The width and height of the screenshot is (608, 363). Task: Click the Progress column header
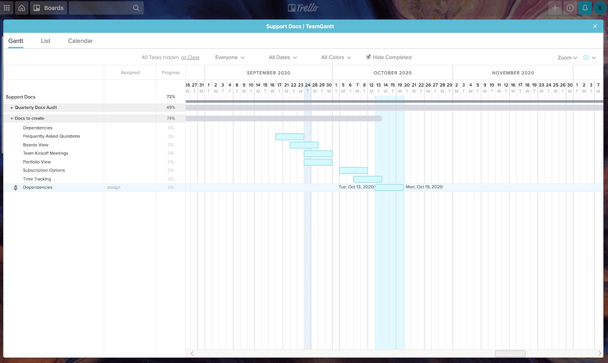pos(171,72)
